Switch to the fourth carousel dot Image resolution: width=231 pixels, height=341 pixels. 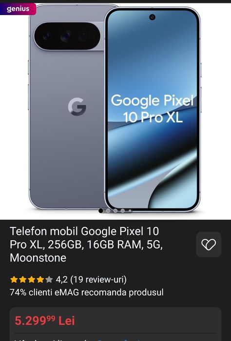tap(123, 210)
